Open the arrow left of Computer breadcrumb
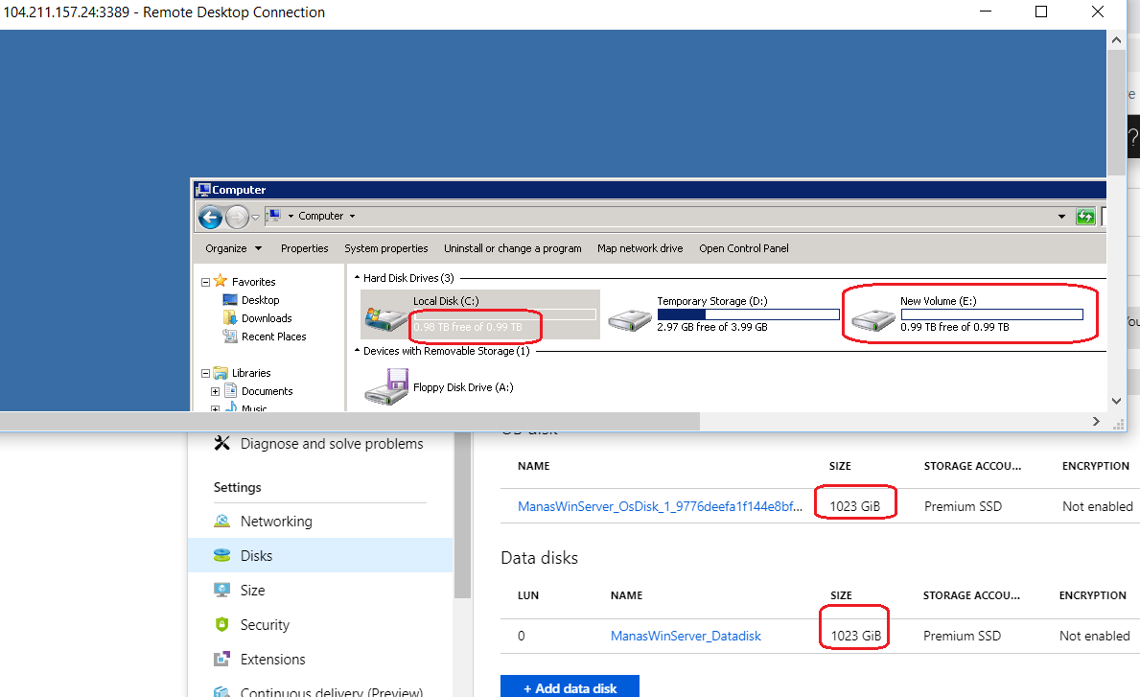 (291, 216)
